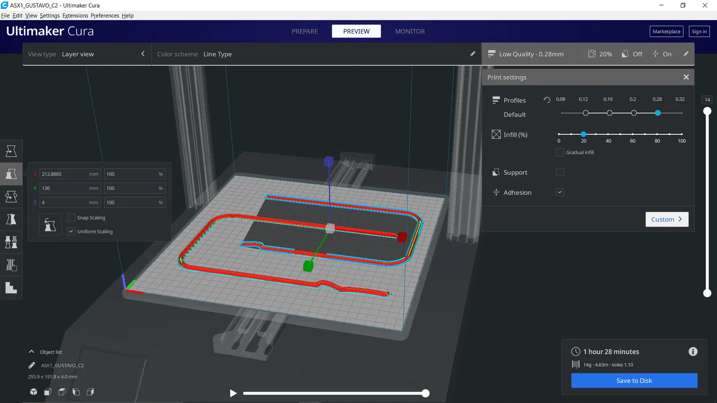Switch to top view icon
This screenshot has width=717, height=403.
(62, 392)
